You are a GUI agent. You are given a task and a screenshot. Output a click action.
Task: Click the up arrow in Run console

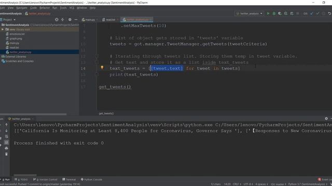(6, 125)
